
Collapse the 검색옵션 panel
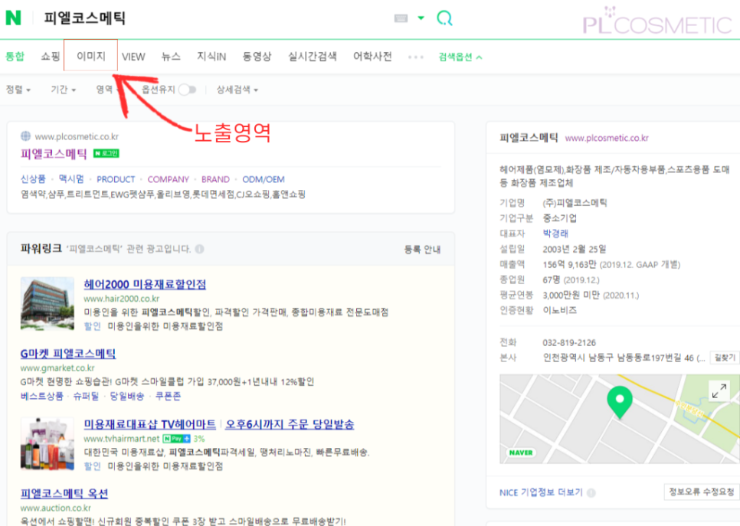tap(460, 57)
